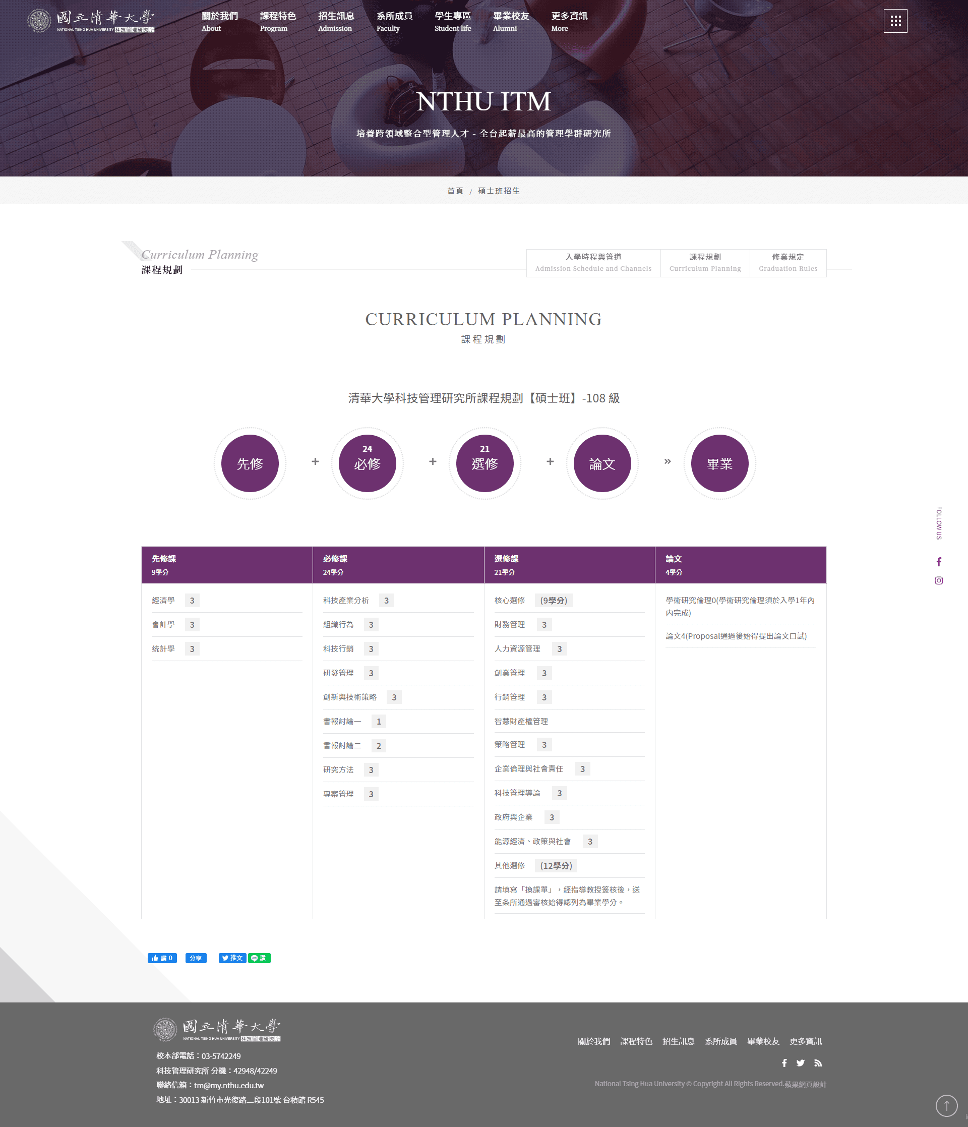The height and width of the screenshot is (1127, 968).
Task: Click footer link 招生訊息
Action: point(678,1041)
